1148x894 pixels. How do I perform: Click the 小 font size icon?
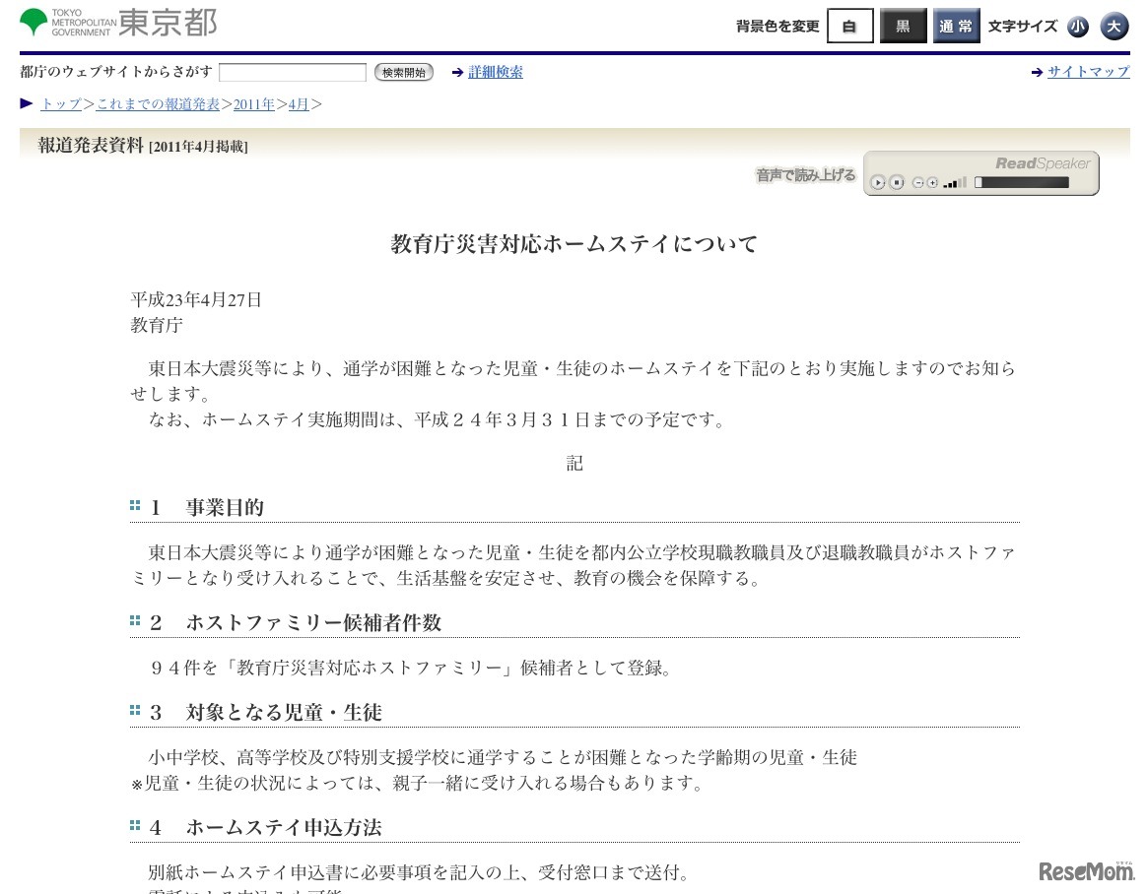coord(1078,27)
